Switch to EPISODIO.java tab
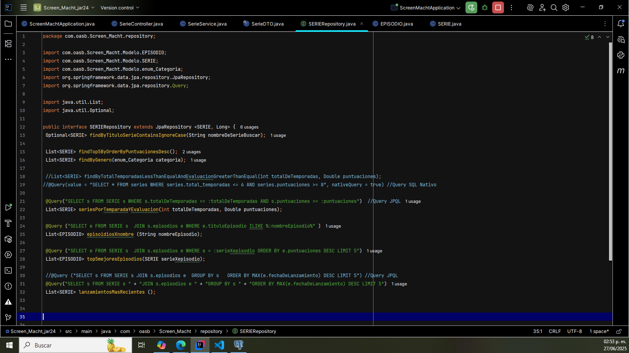This screenshot has height=353, width=629. [x=393, y=24]
